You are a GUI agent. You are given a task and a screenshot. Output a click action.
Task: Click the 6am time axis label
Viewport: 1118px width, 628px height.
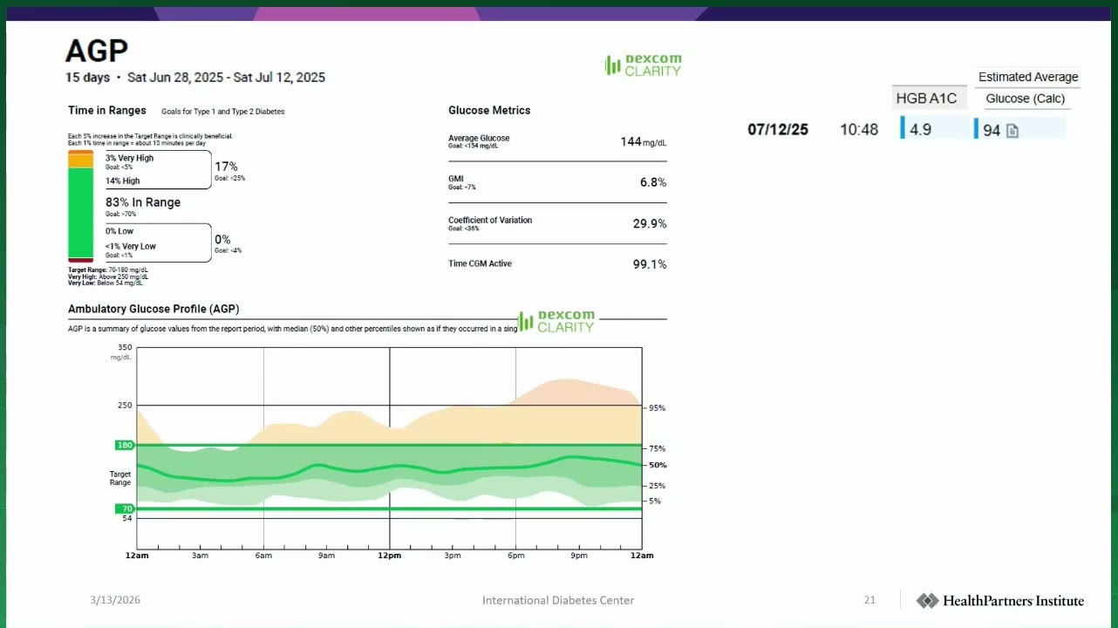pos(263,556)
